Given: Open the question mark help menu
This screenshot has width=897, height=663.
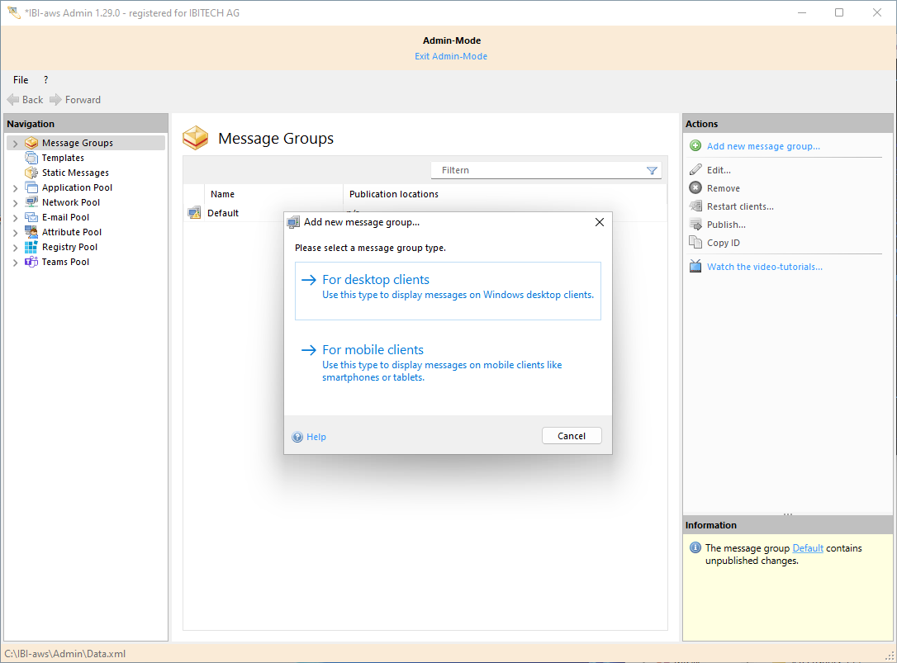Looking at the screenshot, I should click(x=45, y=80).
